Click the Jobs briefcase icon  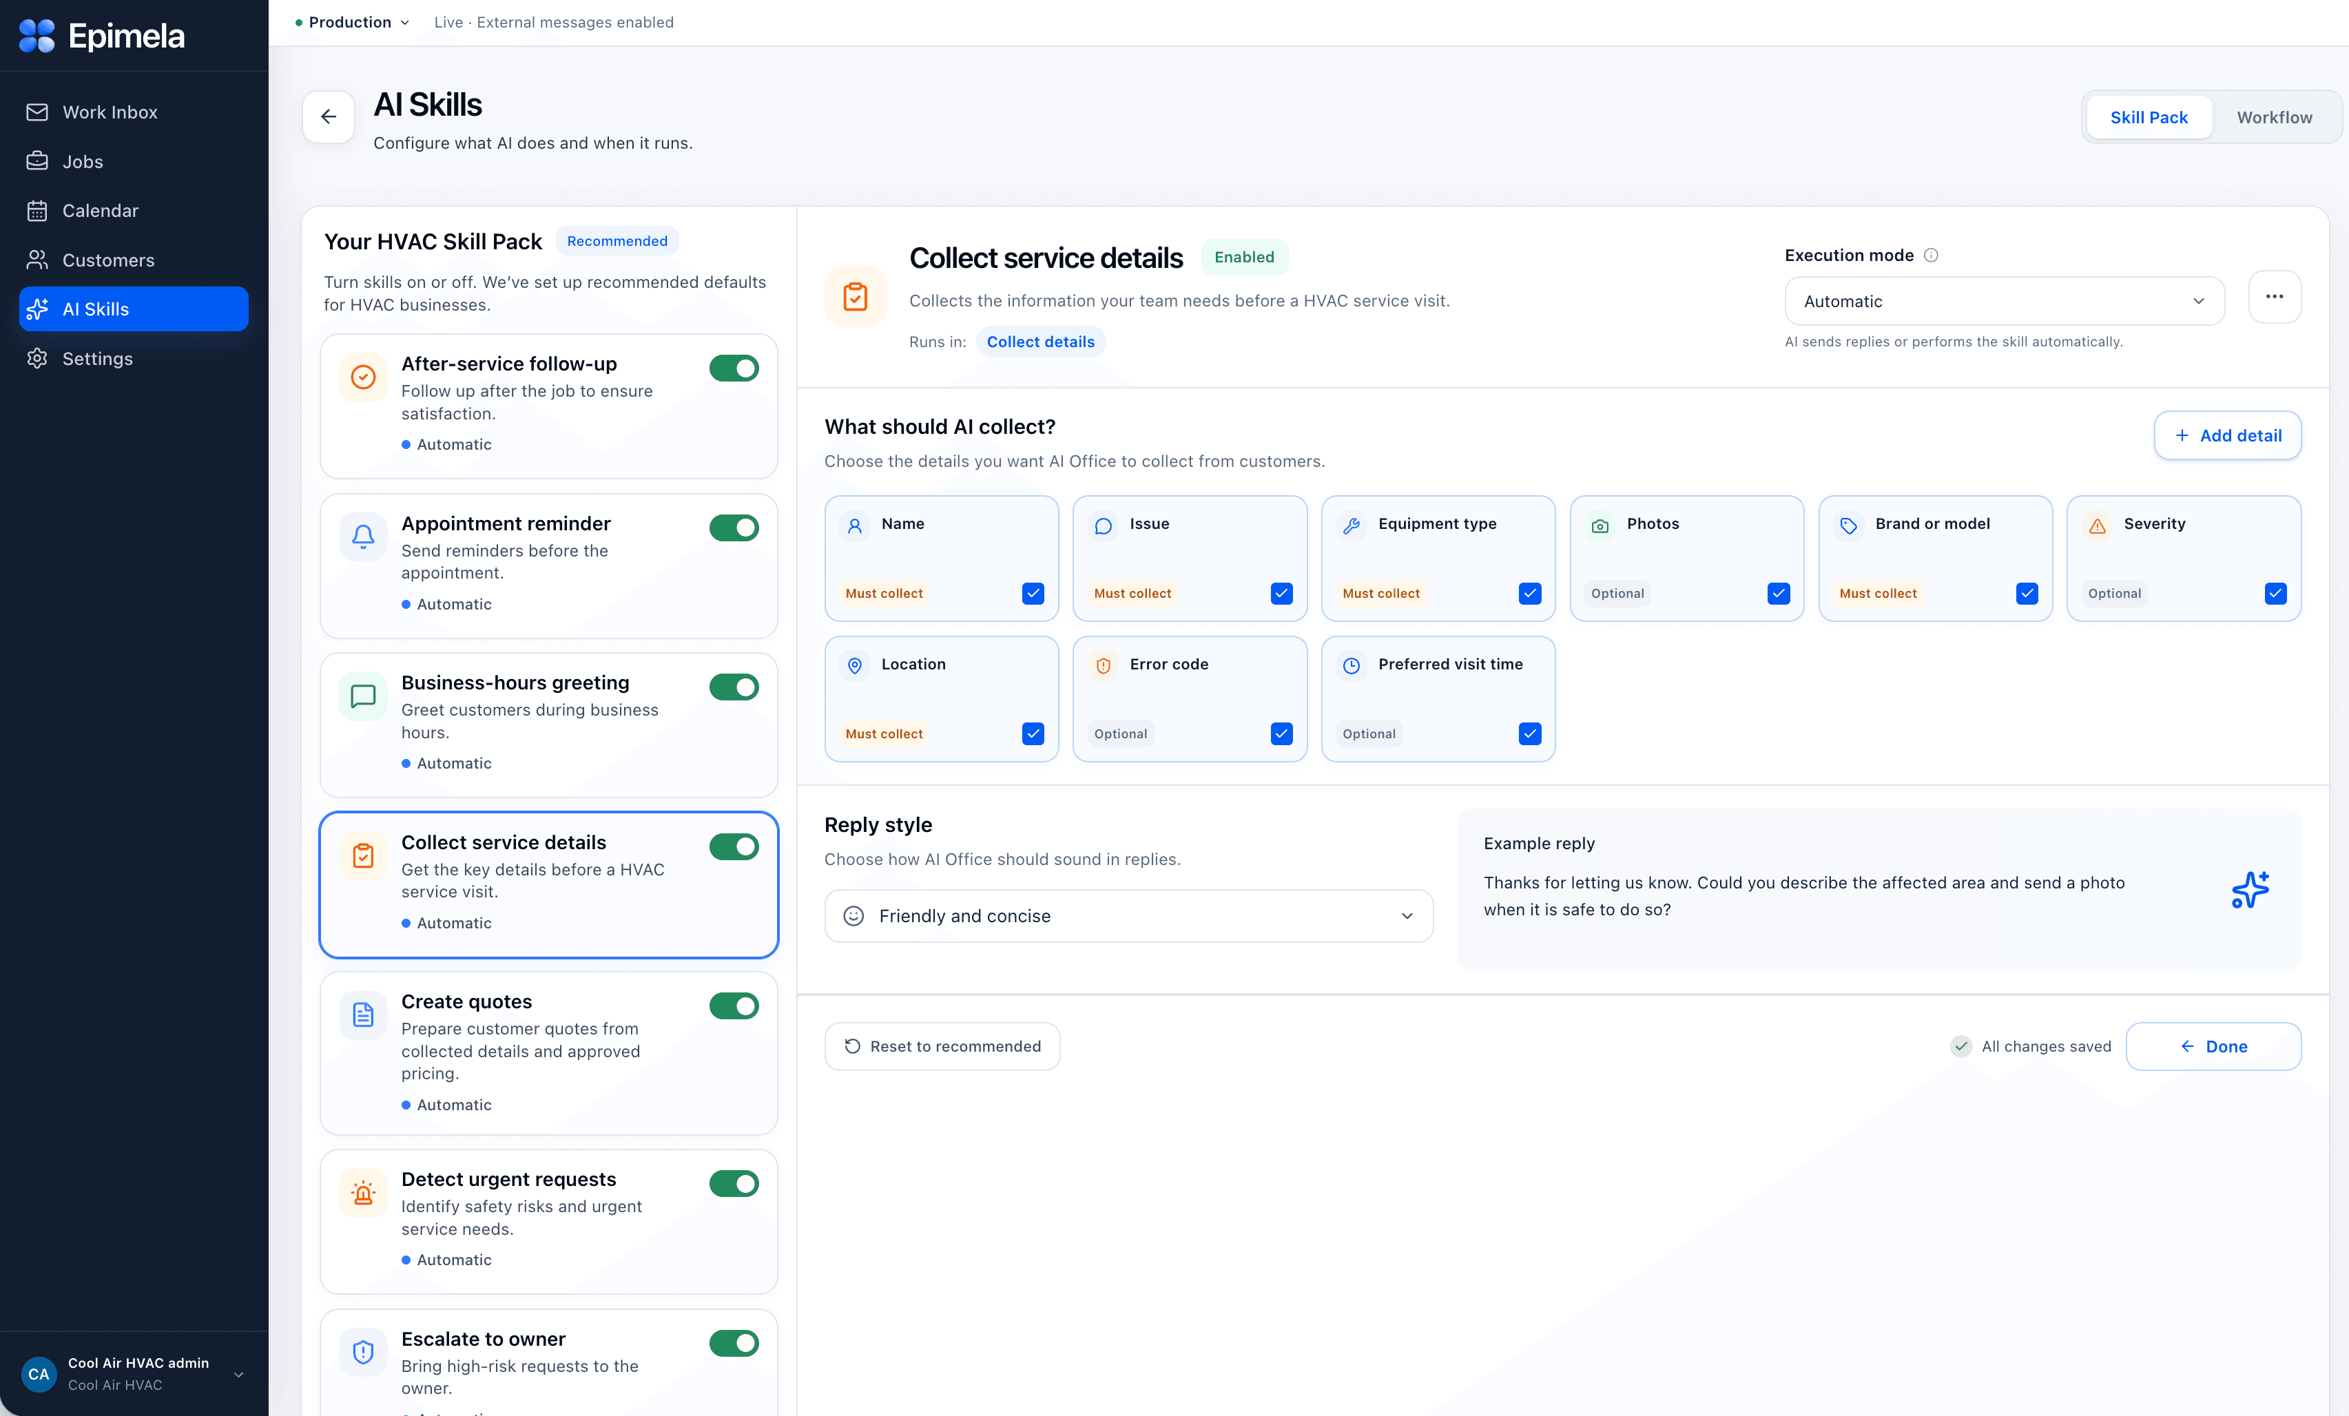coord(37,161)
